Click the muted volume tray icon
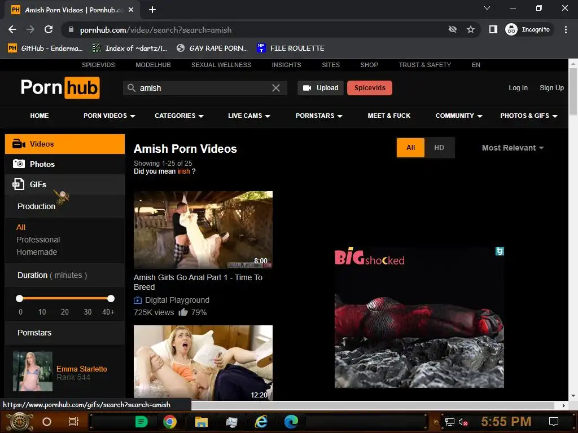The image size is (578, 433). click(463, 422)
